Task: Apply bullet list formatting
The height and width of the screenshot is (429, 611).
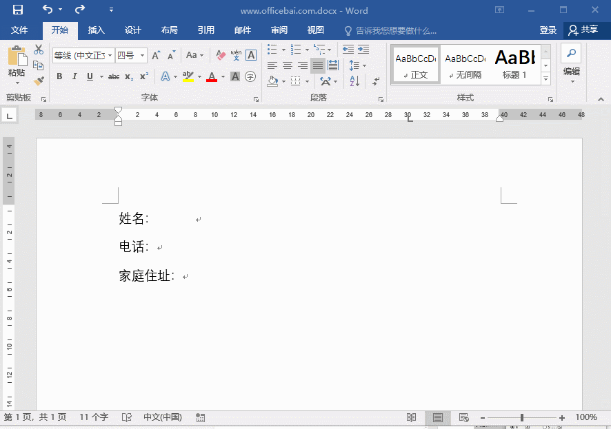Action: (272, 50)
